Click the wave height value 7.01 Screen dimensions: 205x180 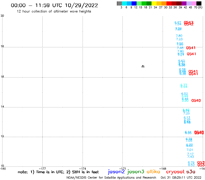[190, 150]
